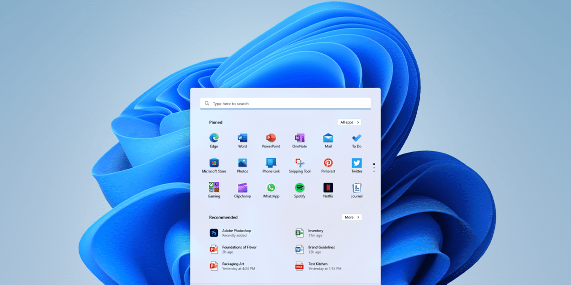571x285 pixels.
Task: Open the Phone Link app
Action: 271,163
